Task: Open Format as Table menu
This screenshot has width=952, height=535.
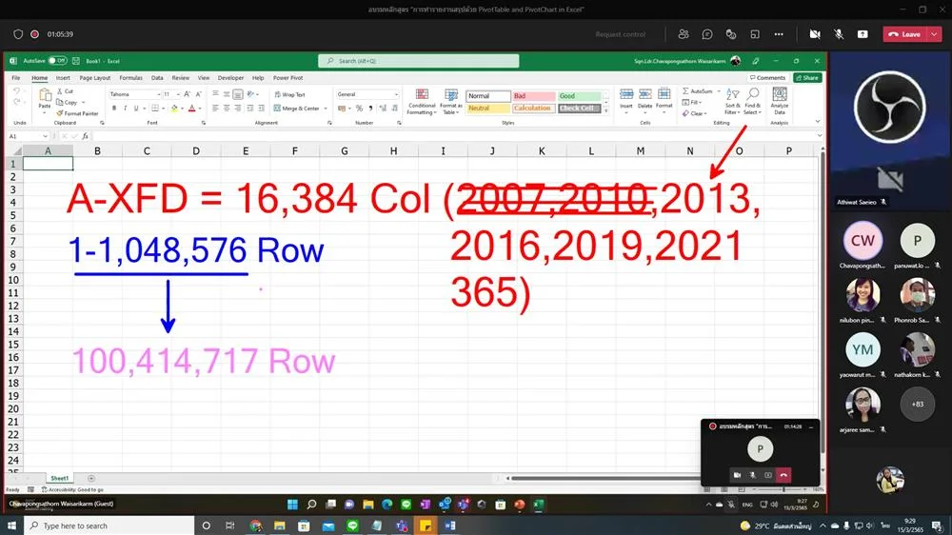Action: coord(451,102)
